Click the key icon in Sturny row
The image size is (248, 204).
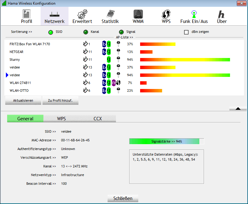pos(118,60)
